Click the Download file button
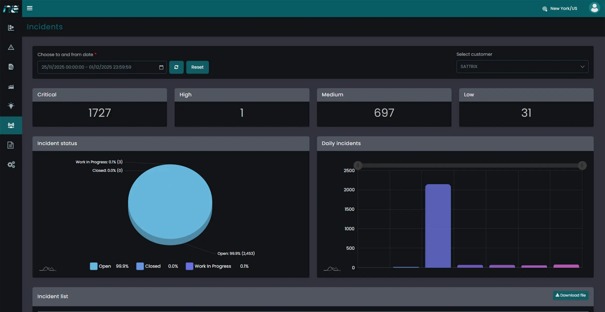 571,295
